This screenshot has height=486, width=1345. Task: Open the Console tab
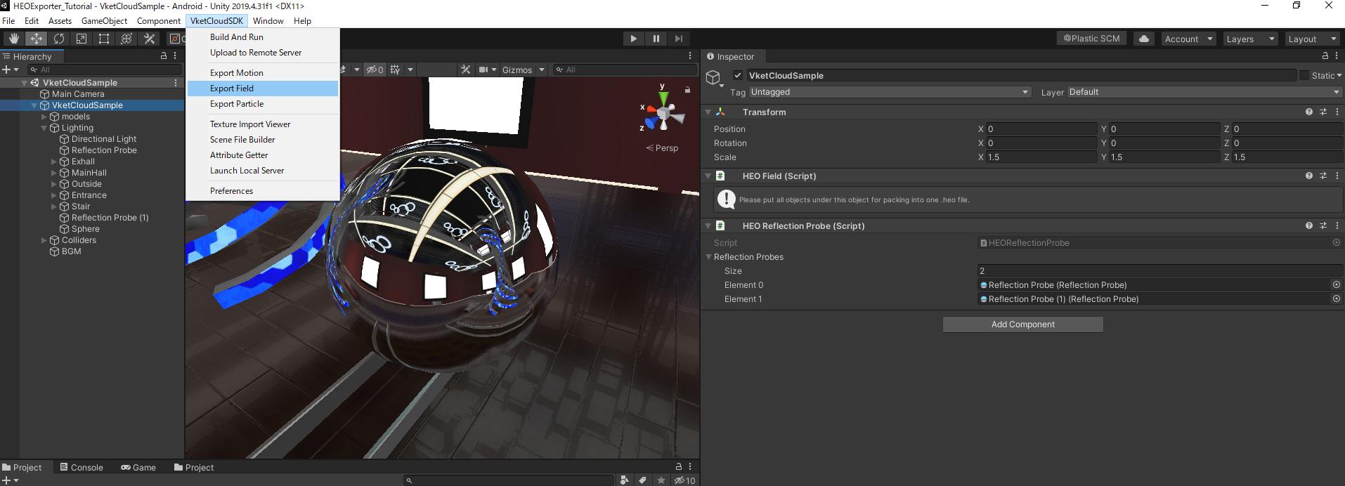point(82,467)
